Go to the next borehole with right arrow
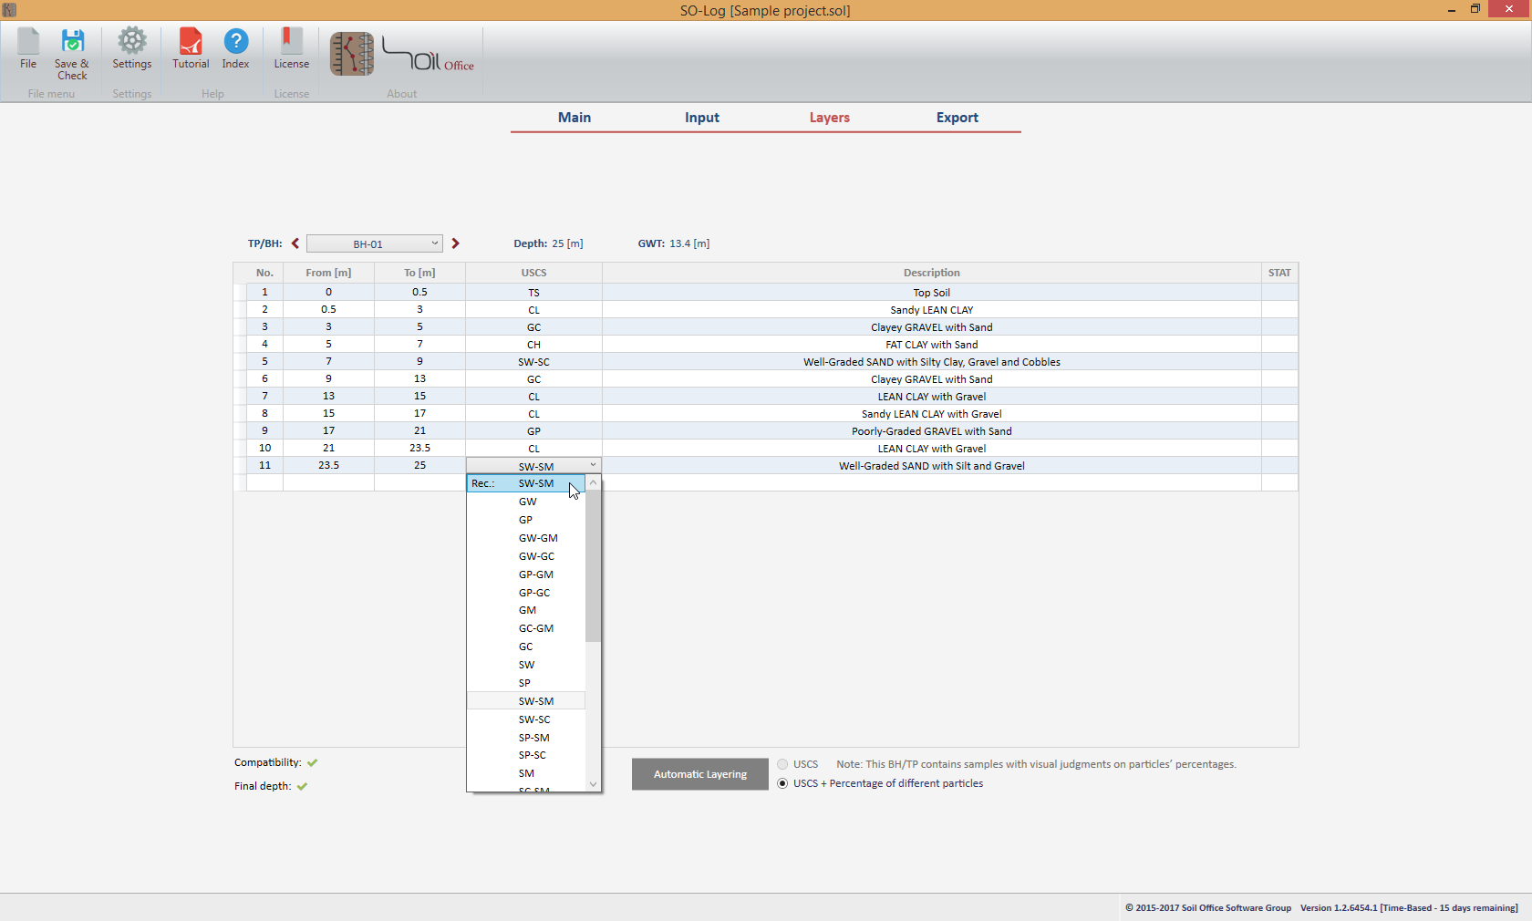 coord(456,243)
